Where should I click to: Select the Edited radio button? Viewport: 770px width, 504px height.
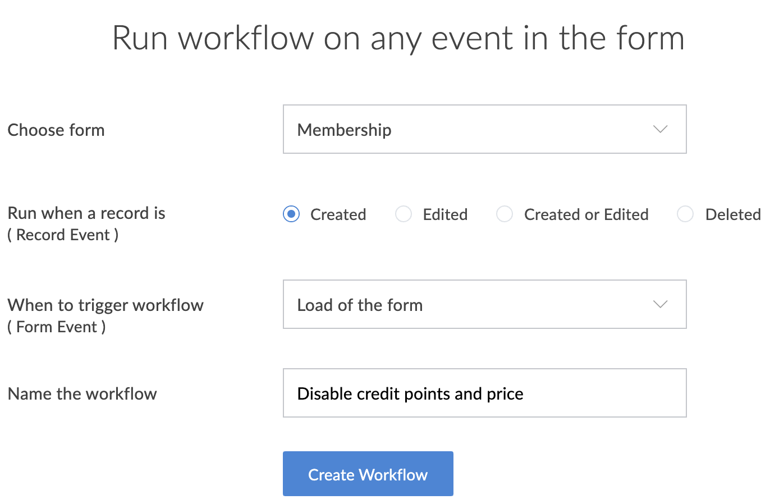[404, 214]
